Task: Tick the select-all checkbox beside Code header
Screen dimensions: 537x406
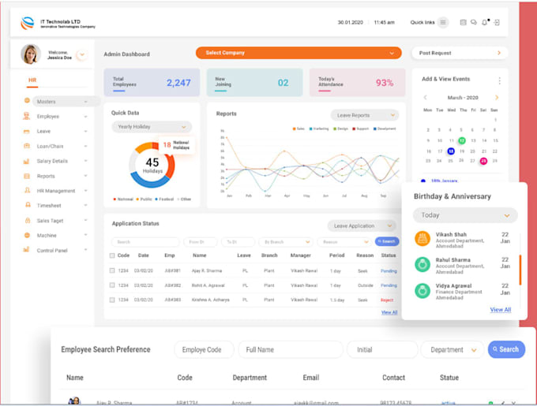Action: 112,255
